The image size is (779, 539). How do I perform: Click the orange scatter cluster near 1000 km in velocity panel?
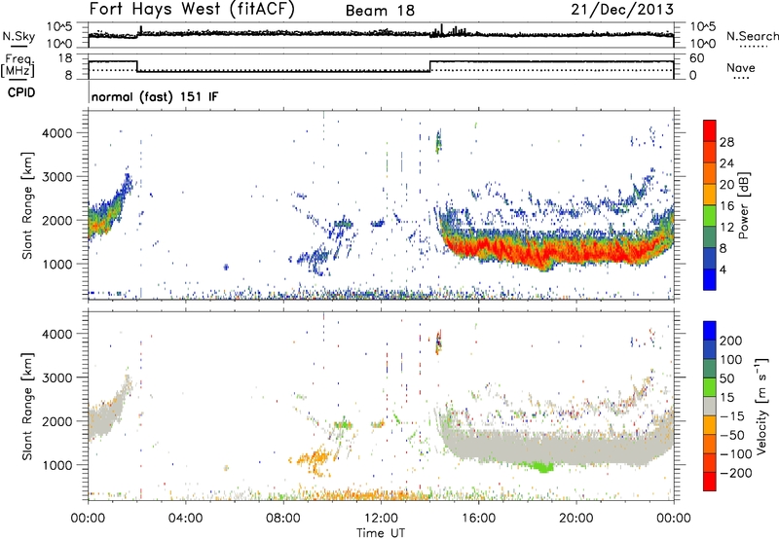pos(315,458)
